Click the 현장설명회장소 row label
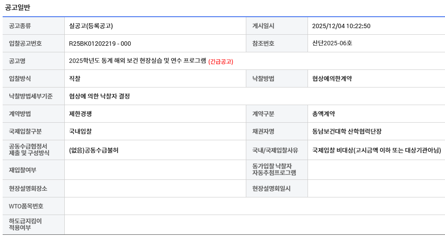Image resolution: width=445 pixels, height=237 pixels. tap(28, 189)
